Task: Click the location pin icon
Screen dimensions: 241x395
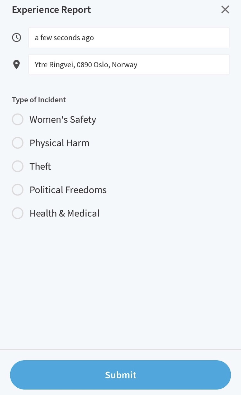Action: click(16, 64)
